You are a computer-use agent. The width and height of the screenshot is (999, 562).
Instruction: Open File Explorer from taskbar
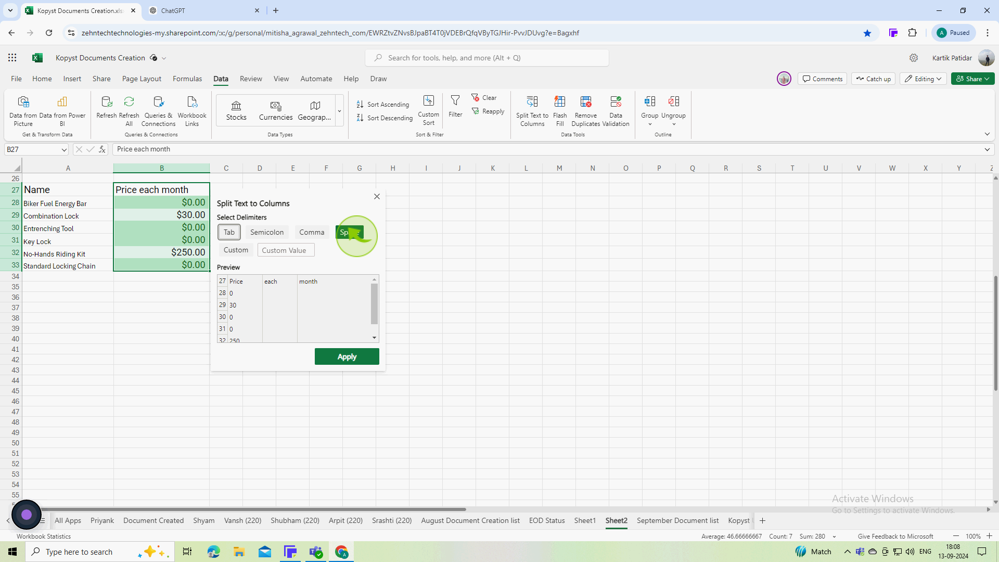pos(239,552)
